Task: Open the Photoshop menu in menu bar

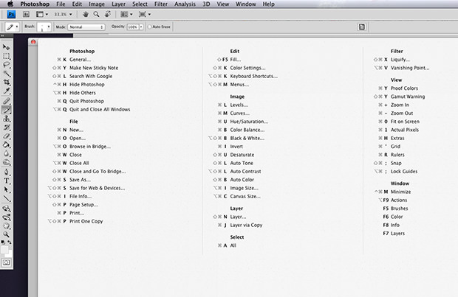Action: pos(35,4)
